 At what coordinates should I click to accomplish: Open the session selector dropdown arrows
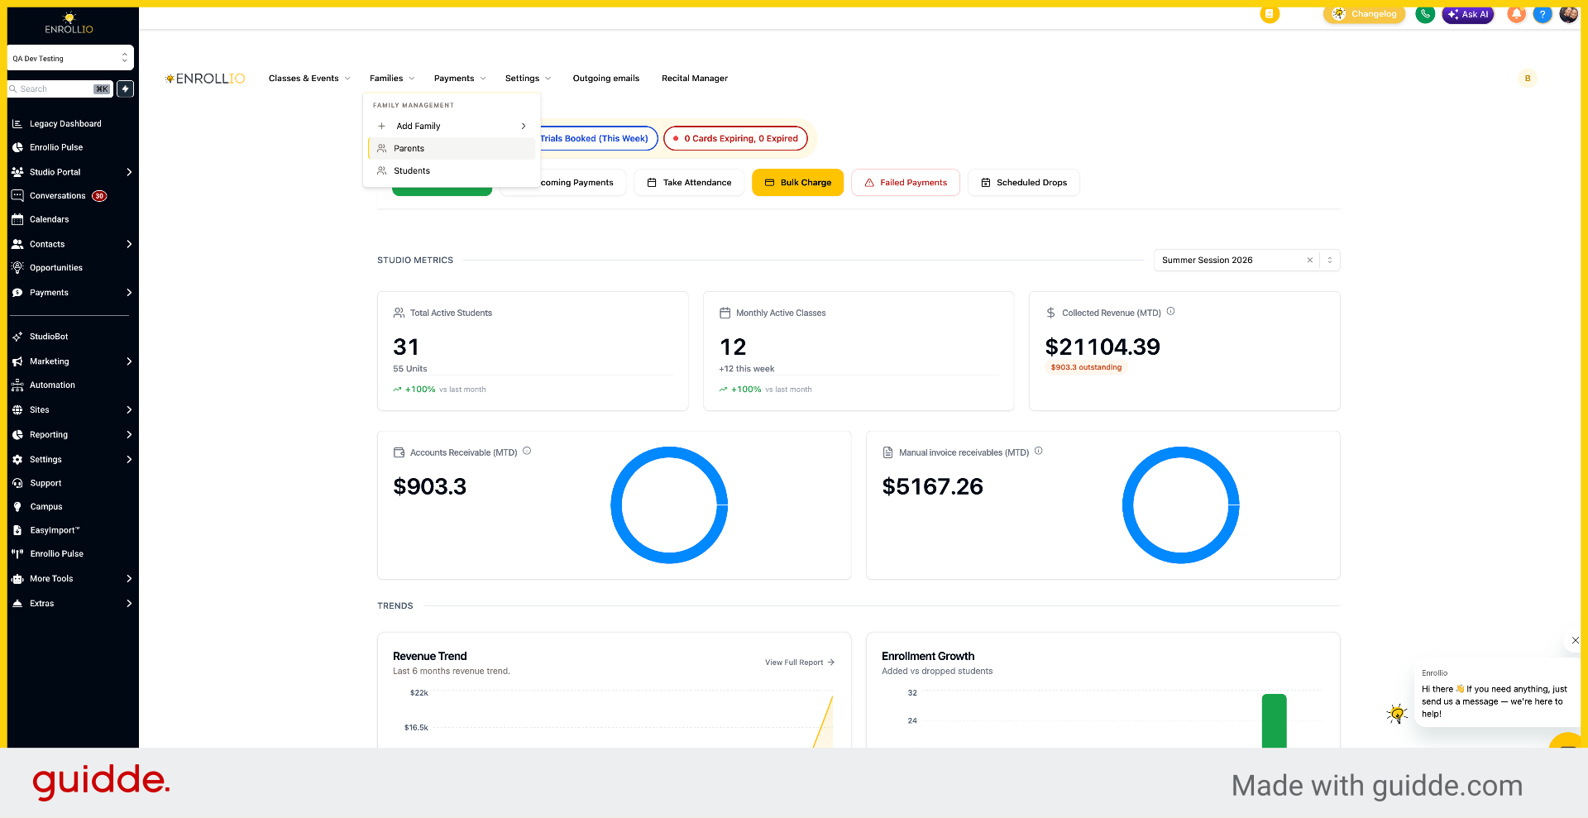(1330, 261)
